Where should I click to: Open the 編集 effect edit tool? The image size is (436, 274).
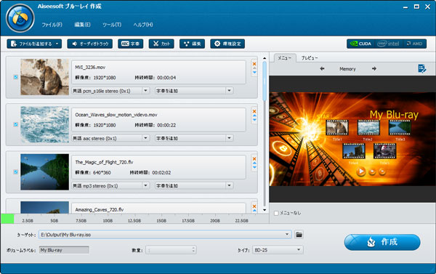point(192,44)
